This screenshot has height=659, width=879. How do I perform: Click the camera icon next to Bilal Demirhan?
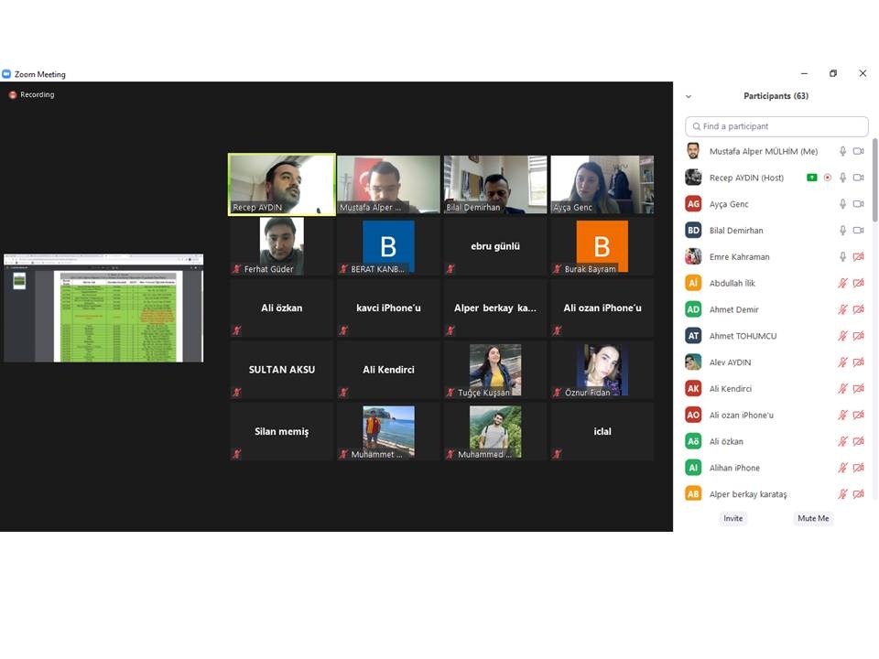859,231
